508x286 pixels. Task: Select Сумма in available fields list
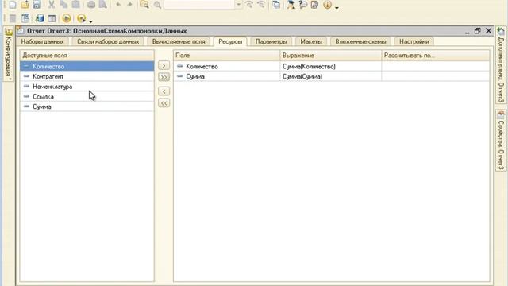click(87, 106)
